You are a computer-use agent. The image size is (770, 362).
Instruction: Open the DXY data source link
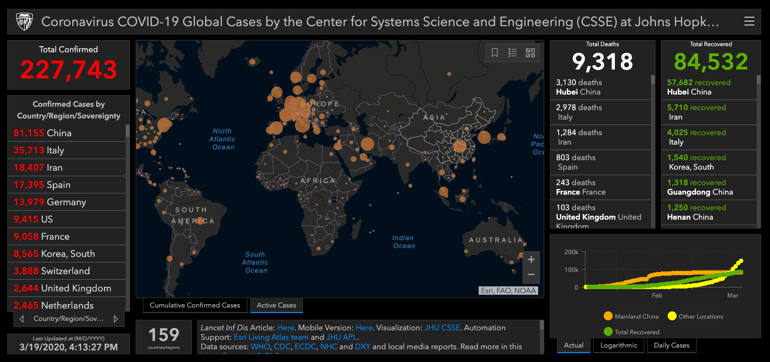(x=362, y=346)
